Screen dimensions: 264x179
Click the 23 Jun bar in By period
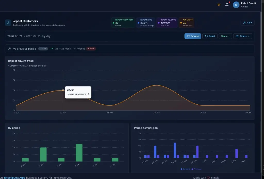61,160
